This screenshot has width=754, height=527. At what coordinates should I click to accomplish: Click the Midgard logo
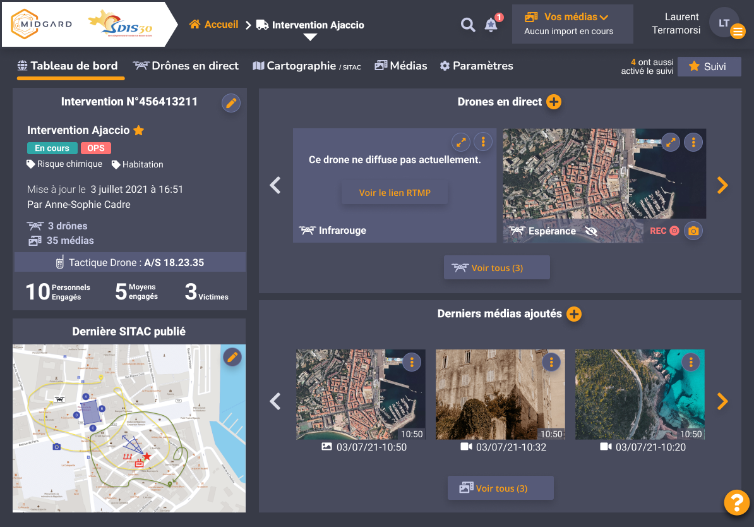coord(42,24)
